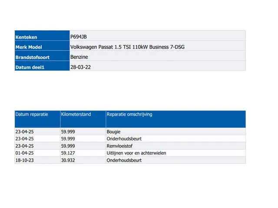This screenshot has height=208, width=278.
Task: Click Uitlijnen voor en achterwielen entry
Action: click(136, 153)
